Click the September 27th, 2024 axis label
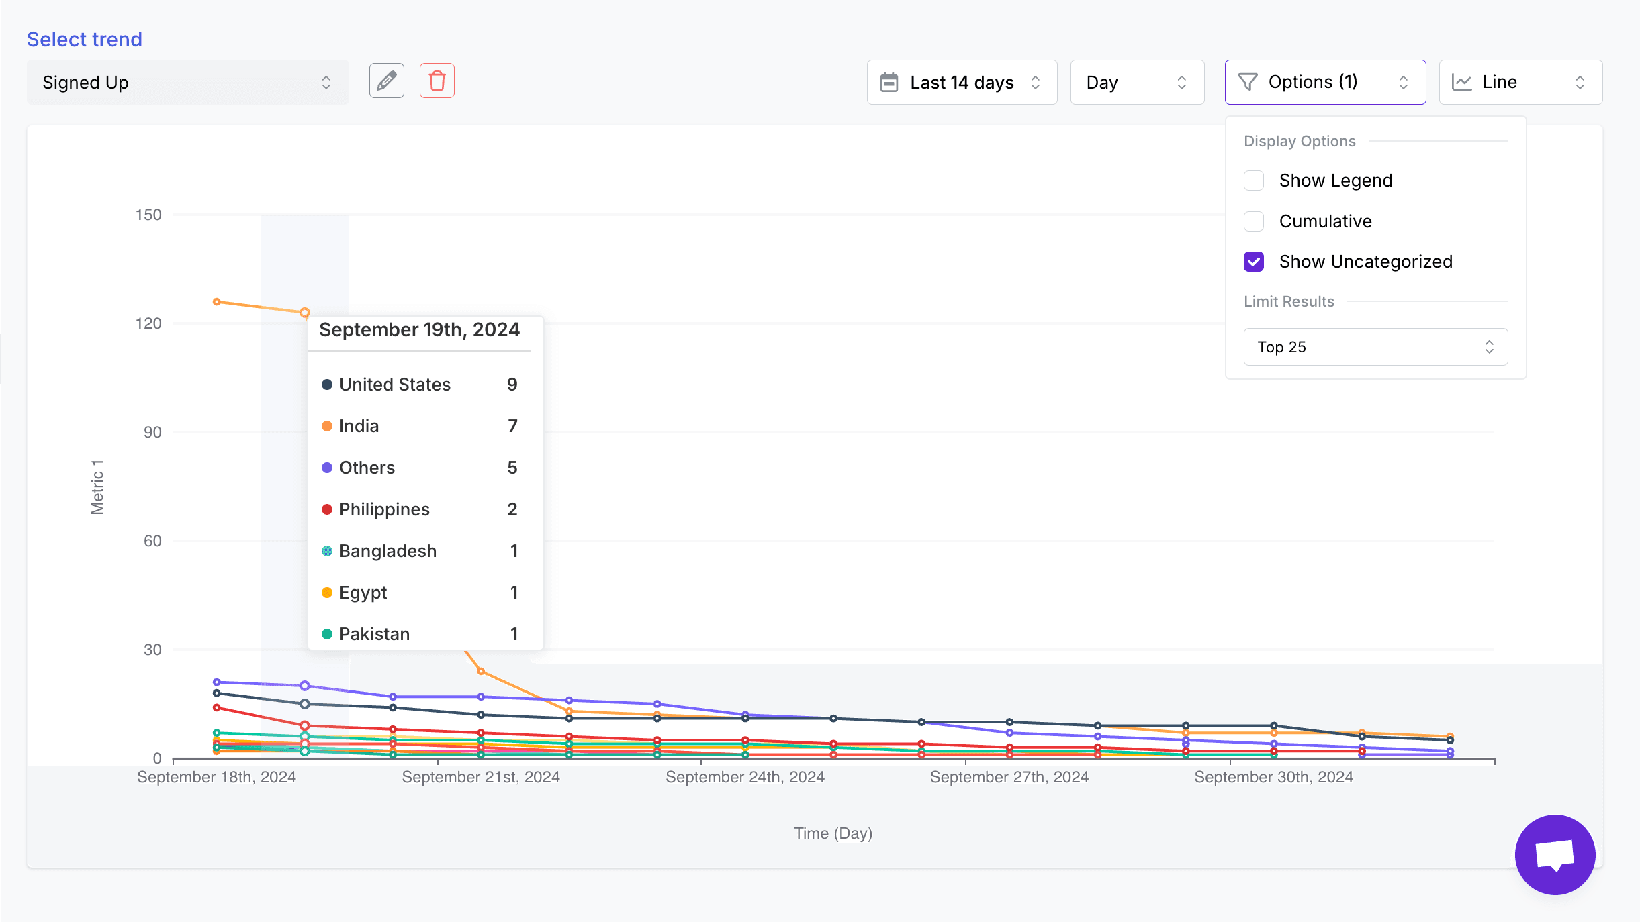The image size is (1640, 922). [x=1009, y=777]
